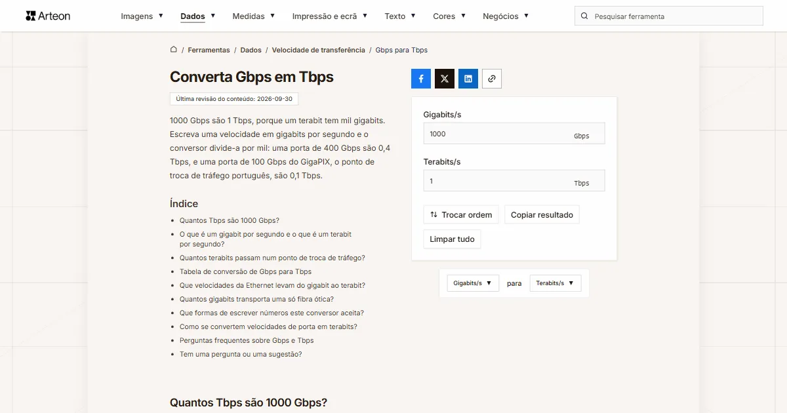
Task: Copy page link with chain icon
Action: (x=492, y=79)
